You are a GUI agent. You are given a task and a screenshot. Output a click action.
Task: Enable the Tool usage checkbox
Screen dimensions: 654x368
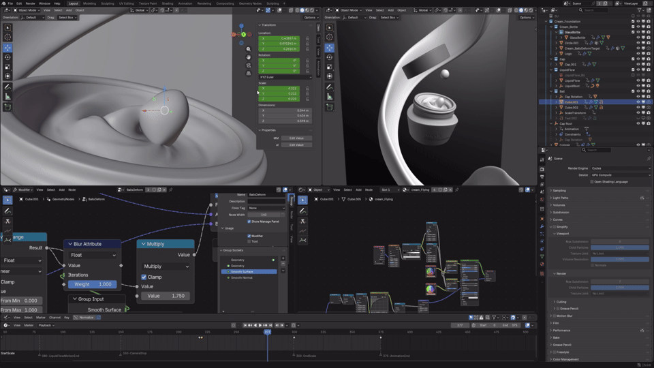coord(249,241)
